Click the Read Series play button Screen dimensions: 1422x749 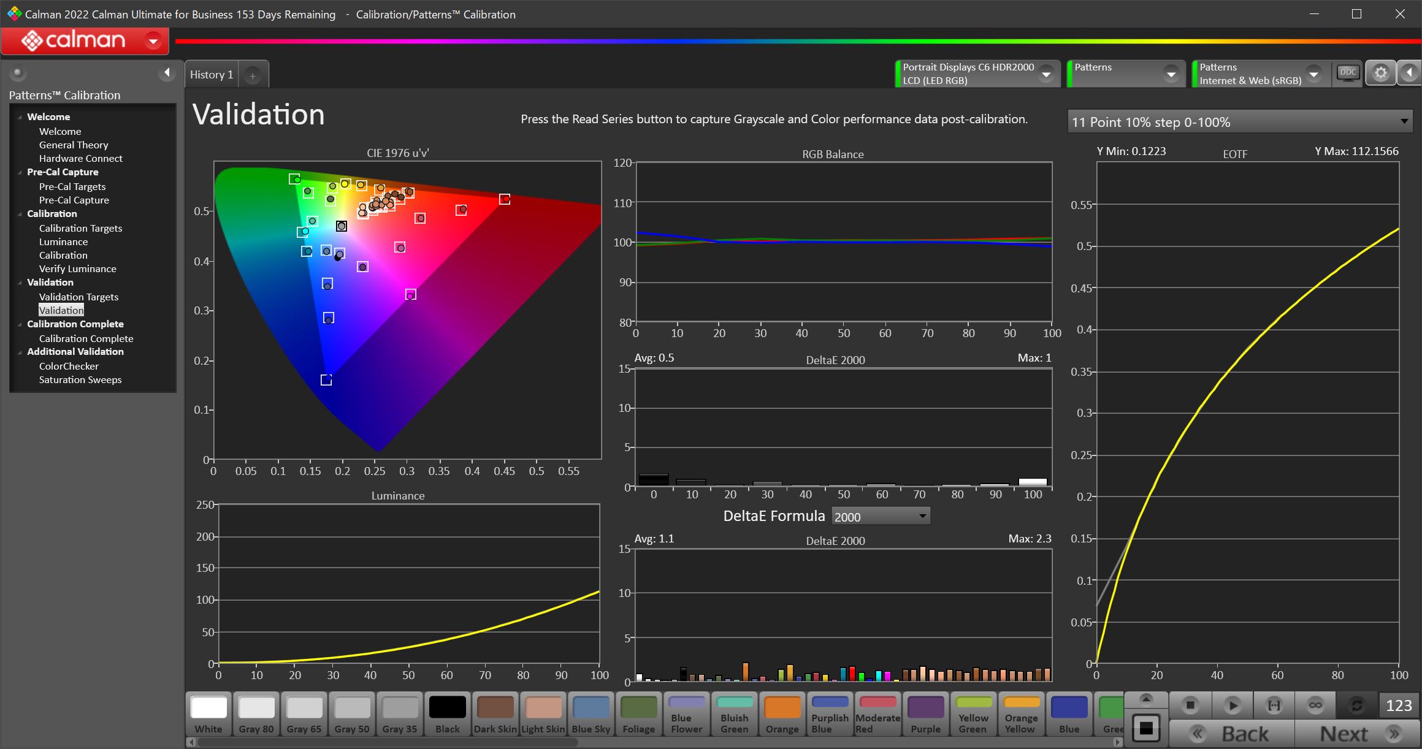[1232, 705]
